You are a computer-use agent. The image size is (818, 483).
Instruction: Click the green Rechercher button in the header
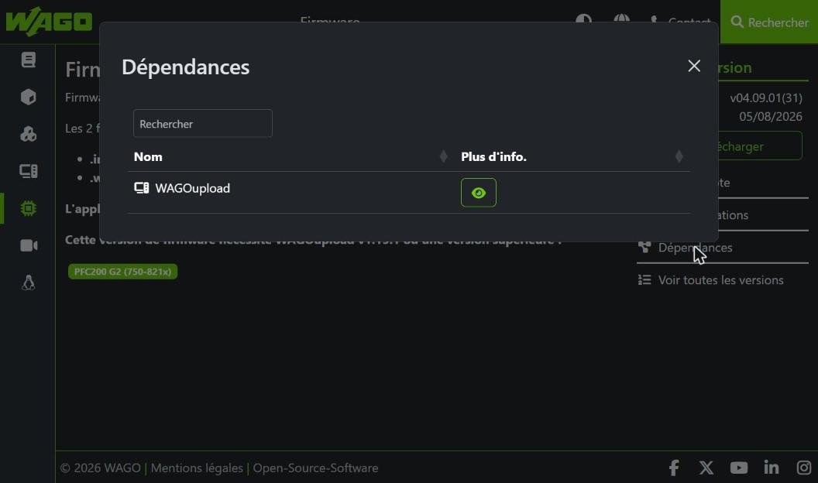click(x=769, y=22)
